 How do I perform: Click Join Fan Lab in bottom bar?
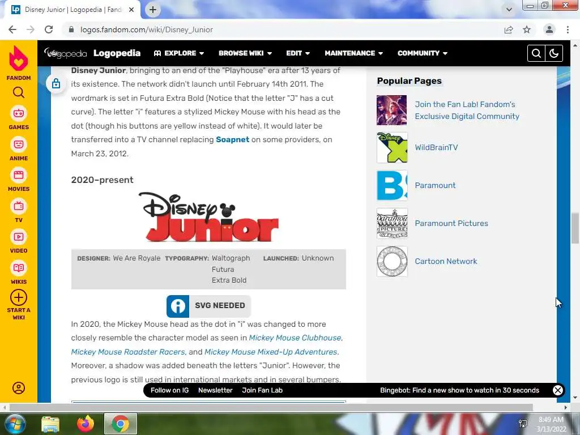click(x=262, y=390)
